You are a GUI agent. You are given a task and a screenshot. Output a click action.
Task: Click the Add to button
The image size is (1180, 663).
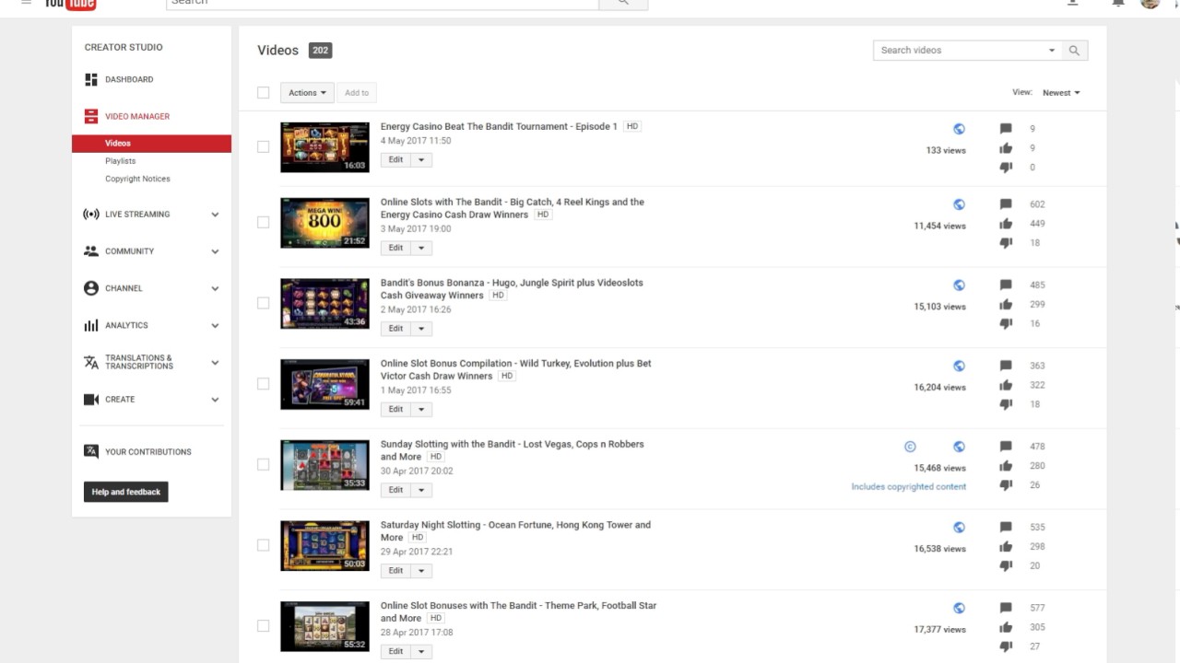[357, 93]
